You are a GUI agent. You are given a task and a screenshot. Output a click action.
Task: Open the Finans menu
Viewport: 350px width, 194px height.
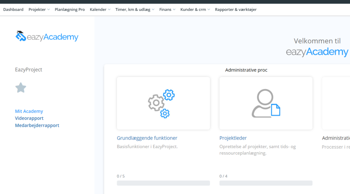click(165, 9)
